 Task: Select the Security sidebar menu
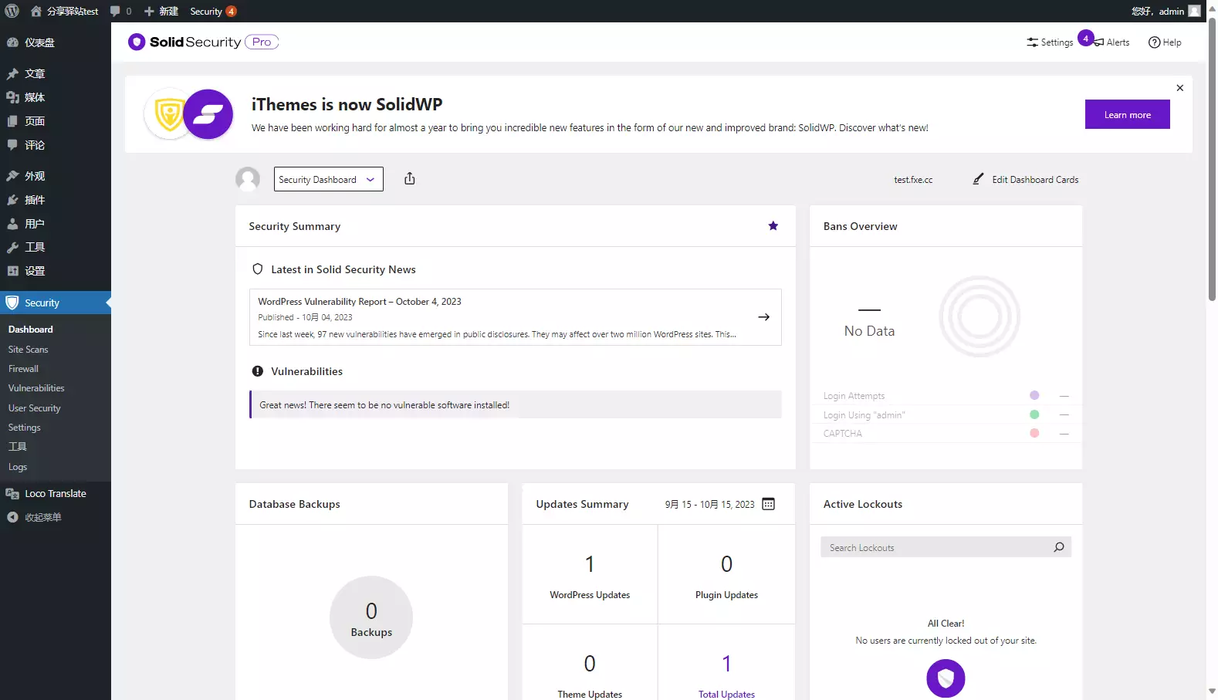56,303
